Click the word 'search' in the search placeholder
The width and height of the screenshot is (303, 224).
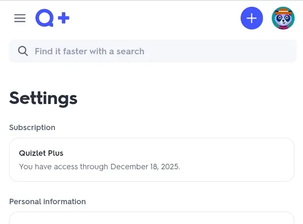tap(130, 51)
